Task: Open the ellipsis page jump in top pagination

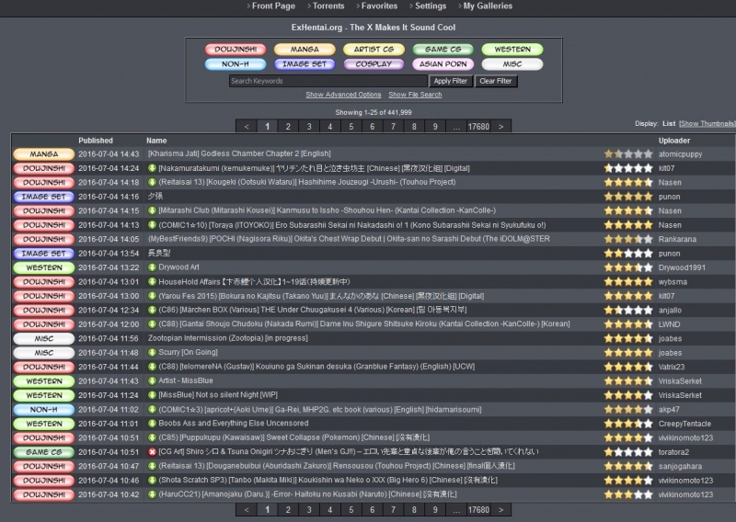Action: (x=456, y=127)
